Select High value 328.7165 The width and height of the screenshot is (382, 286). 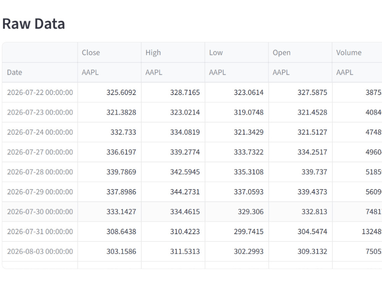click(173, 92)
